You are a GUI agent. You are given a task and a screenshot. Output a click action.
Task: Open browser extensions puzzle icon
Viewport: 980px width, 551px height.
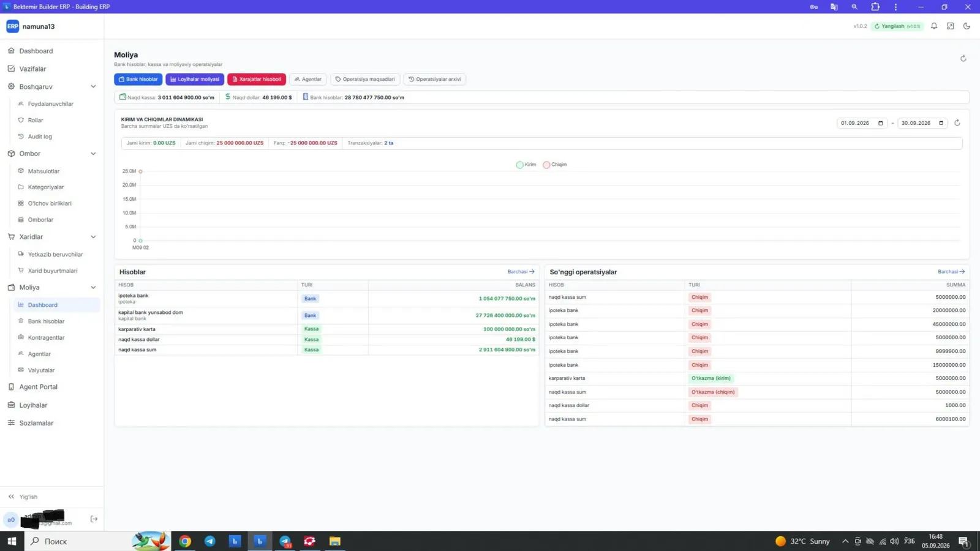(875, 7)
